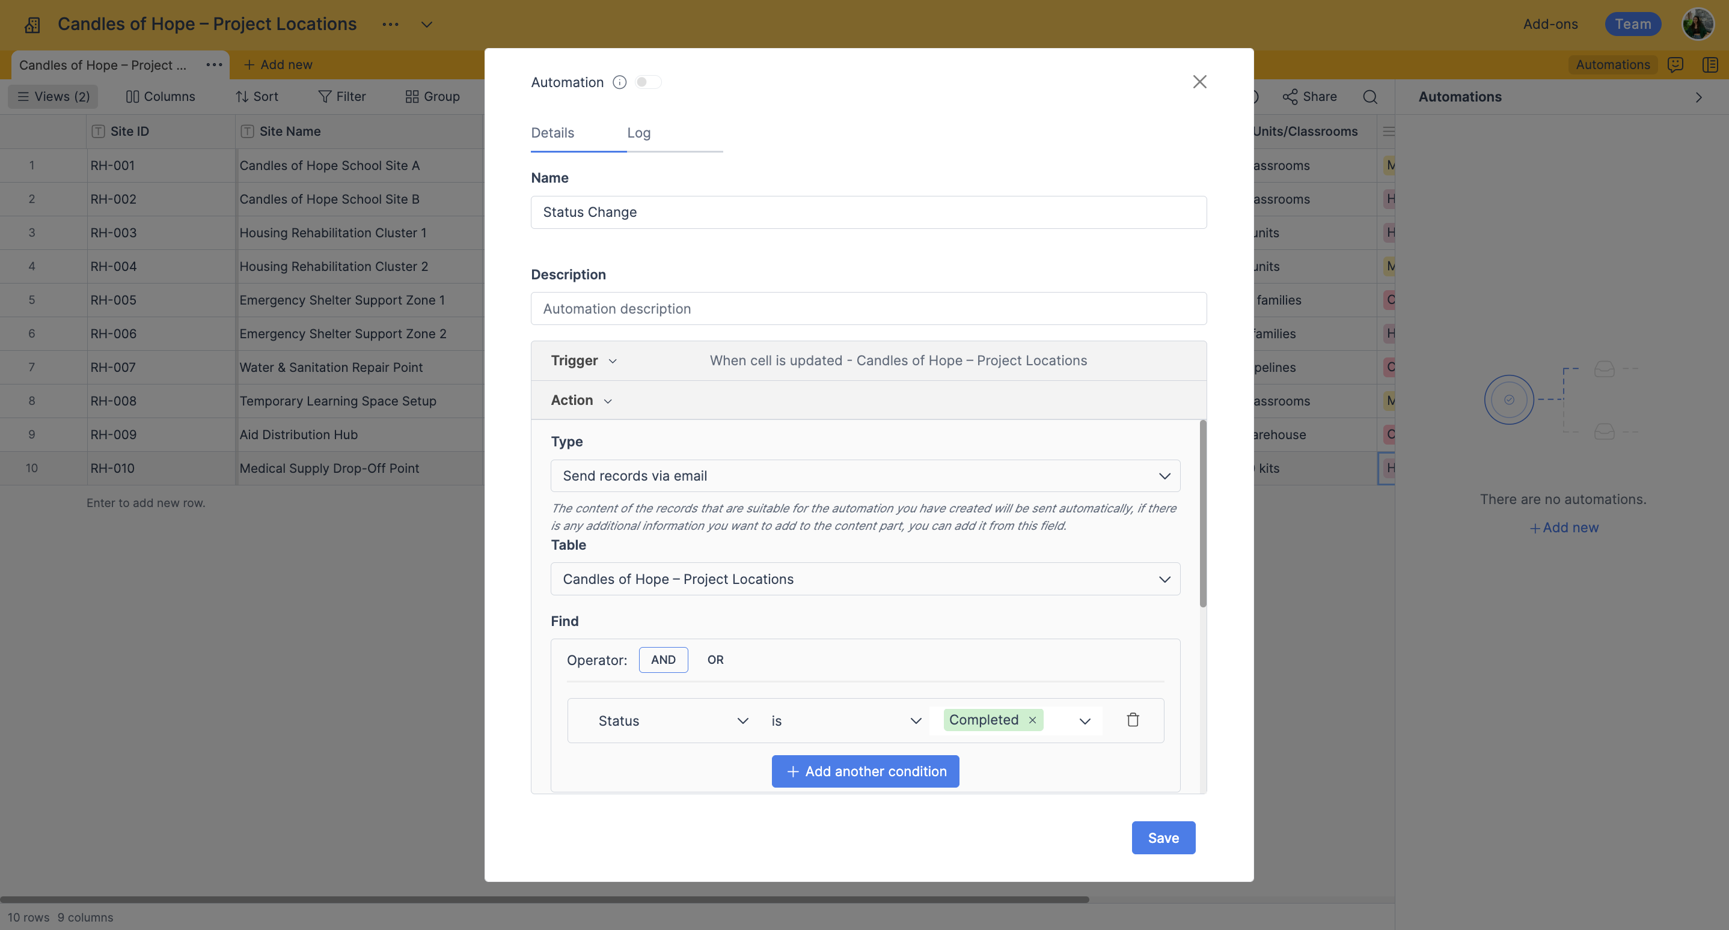The height and width of the screenshot is (930, 1729).
Task: Open the Sort settings
Action: (256, 96)
